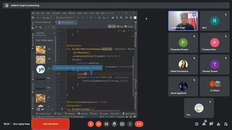Turn on the camera in Meet
Image resolution: width=232 pixels, height=130 pixels.
pyautogui.click(x=99, y=124)
